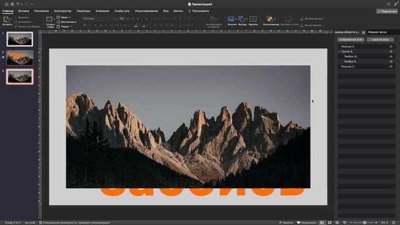Viewport: 400px width, 225px height.
Task: Open the Макет dropdown arrow
Action: pyautogui.click(x=70, y=17)
